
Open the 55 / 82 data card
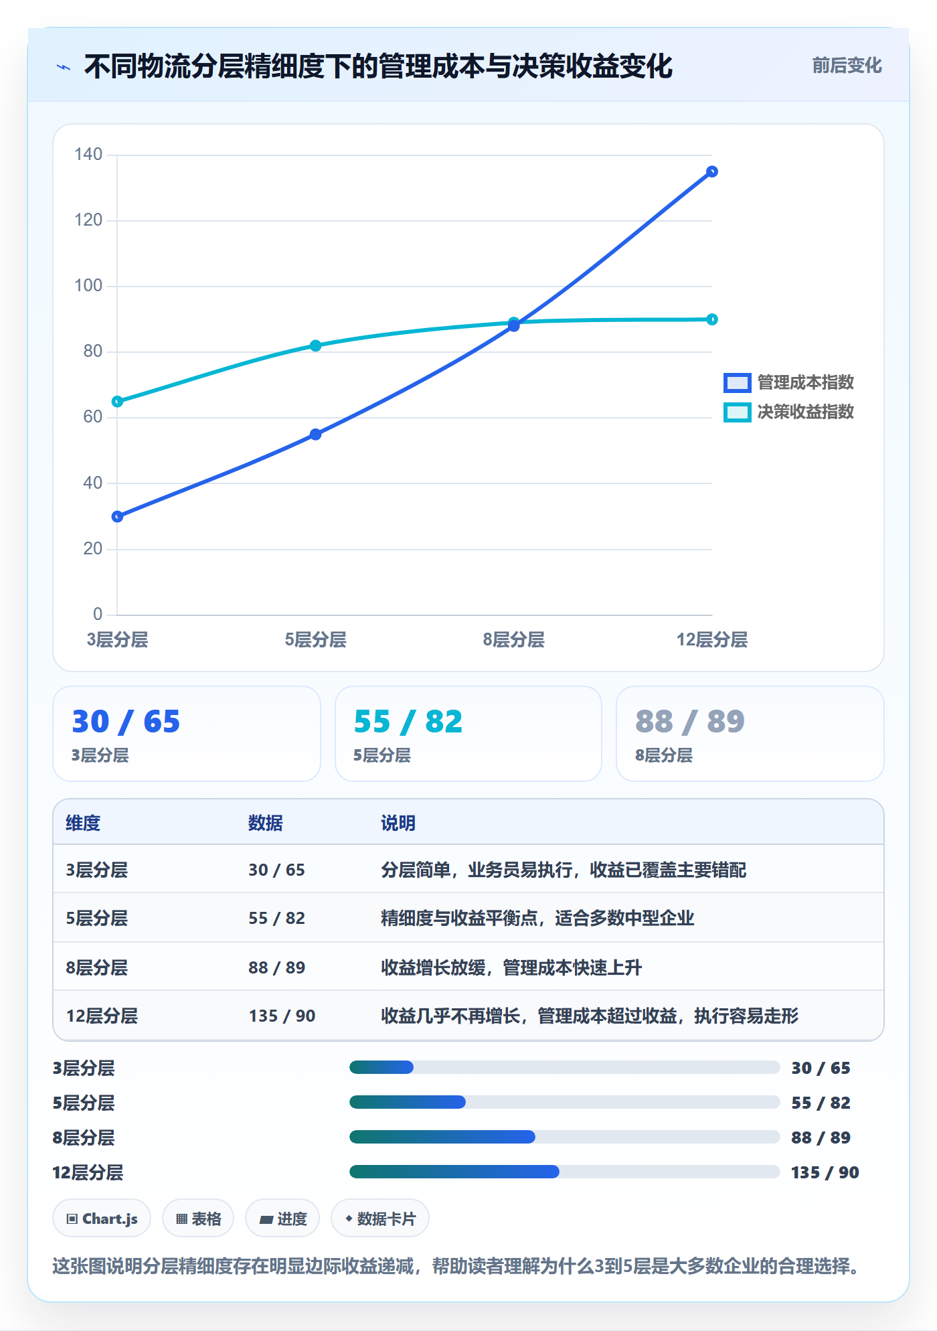tap(468, 734)
